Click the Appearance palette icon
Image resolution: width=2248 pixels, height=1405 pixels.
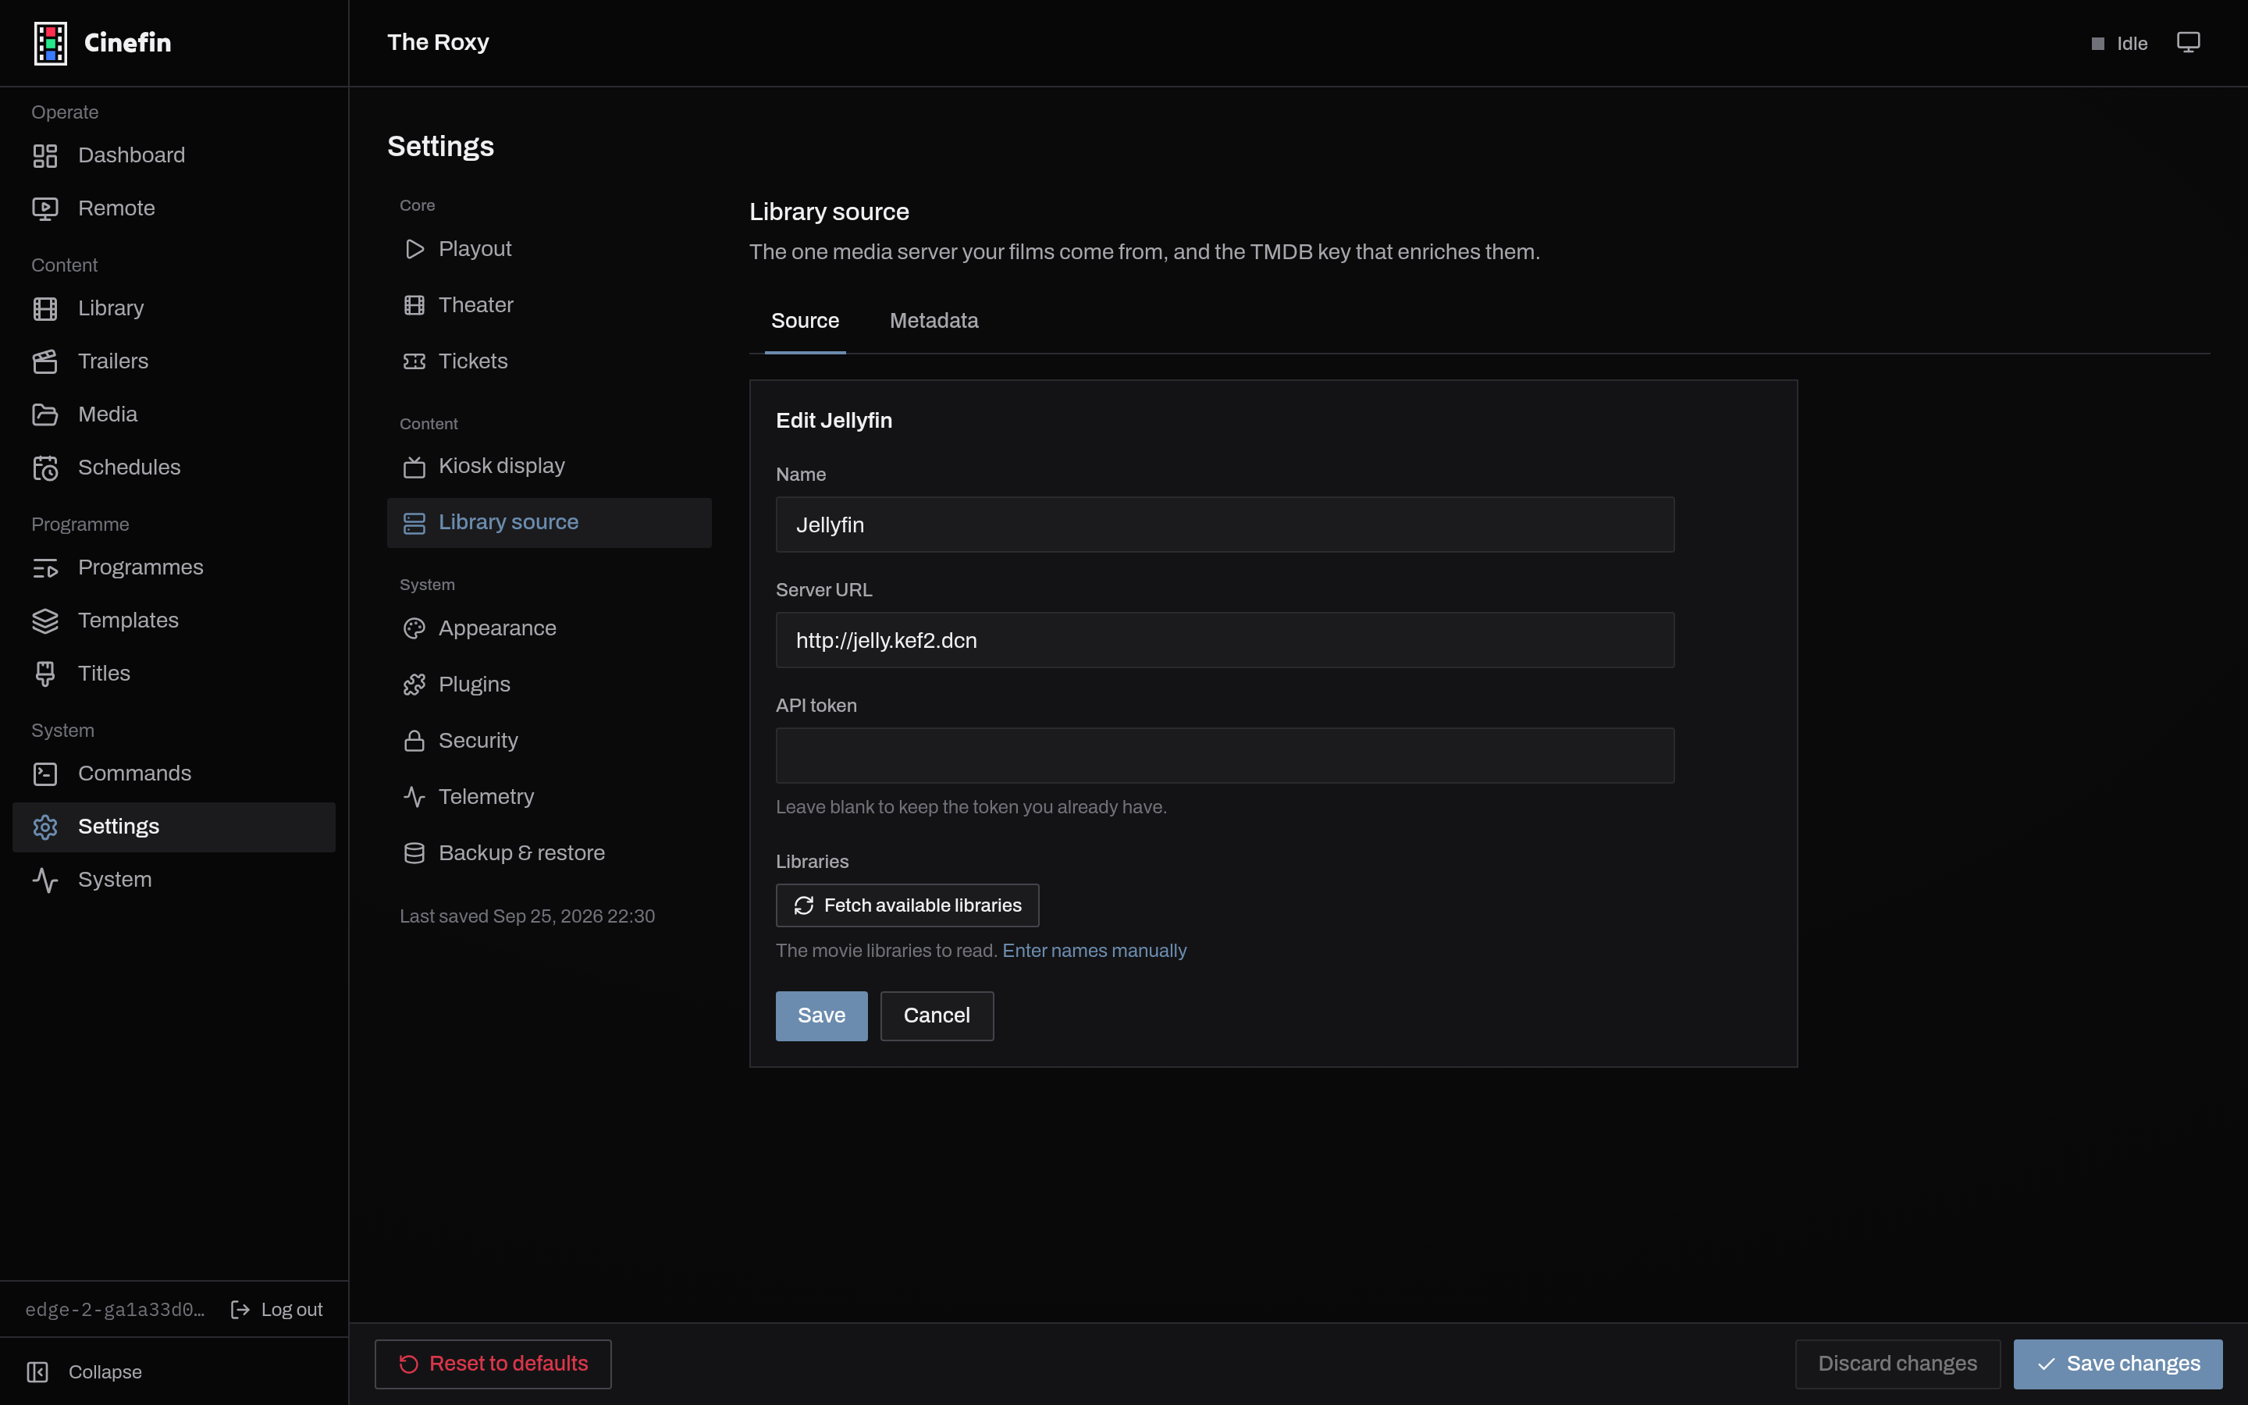pyautogui.click(x=414, y=628)
